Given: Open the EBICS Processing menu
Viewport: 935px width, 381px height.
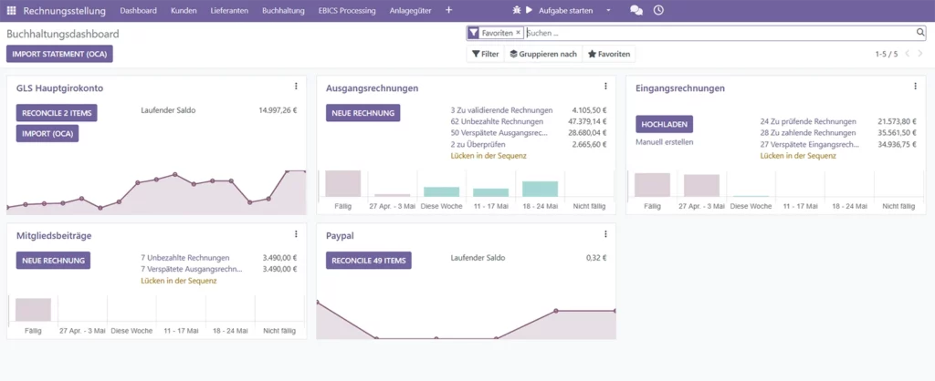Looking at the screenshot, I should (347, 11).
